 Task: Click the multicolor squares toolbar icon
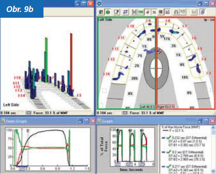point(101,12)
